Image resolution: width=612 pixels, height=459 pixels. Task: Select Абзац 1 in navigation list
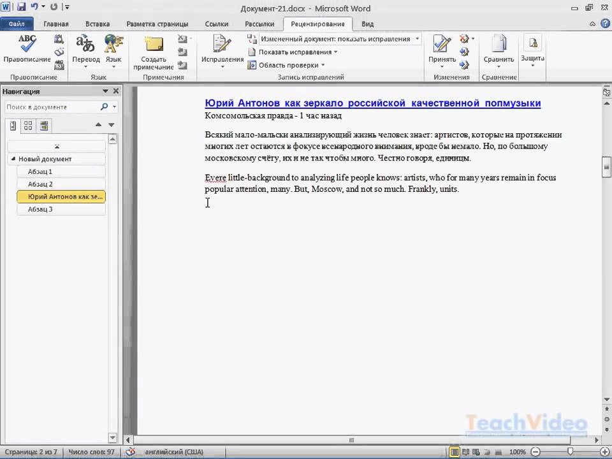tap(61, 171)
